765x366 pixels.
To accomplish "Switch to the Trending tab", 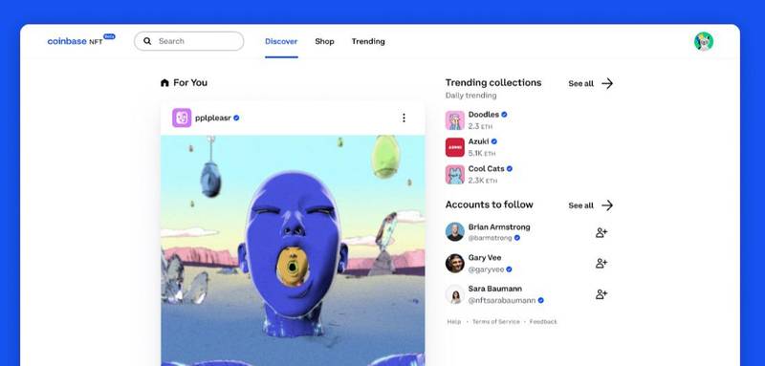I will tap(368, 41).
